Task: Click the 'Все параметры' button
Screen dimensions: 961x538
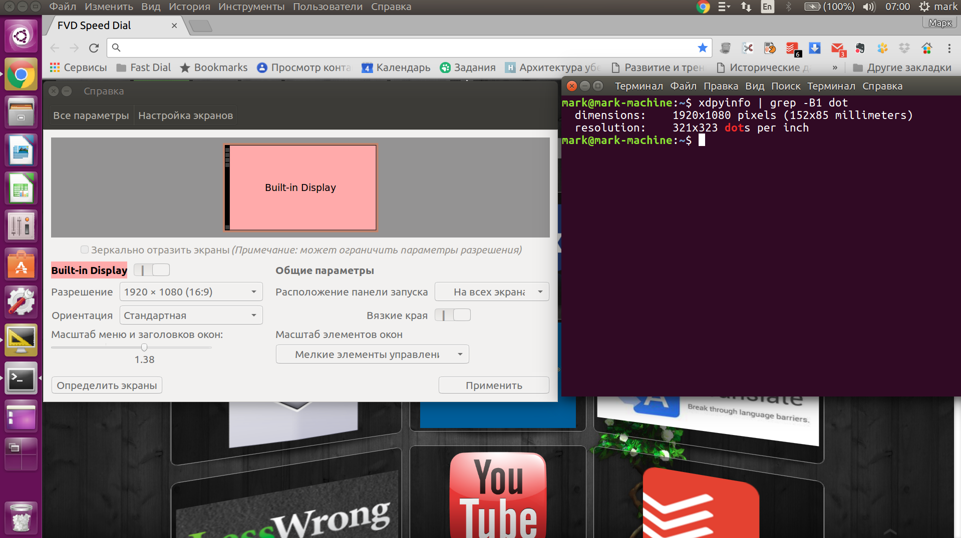Action: pyautogui.click(x=91, y=115)
